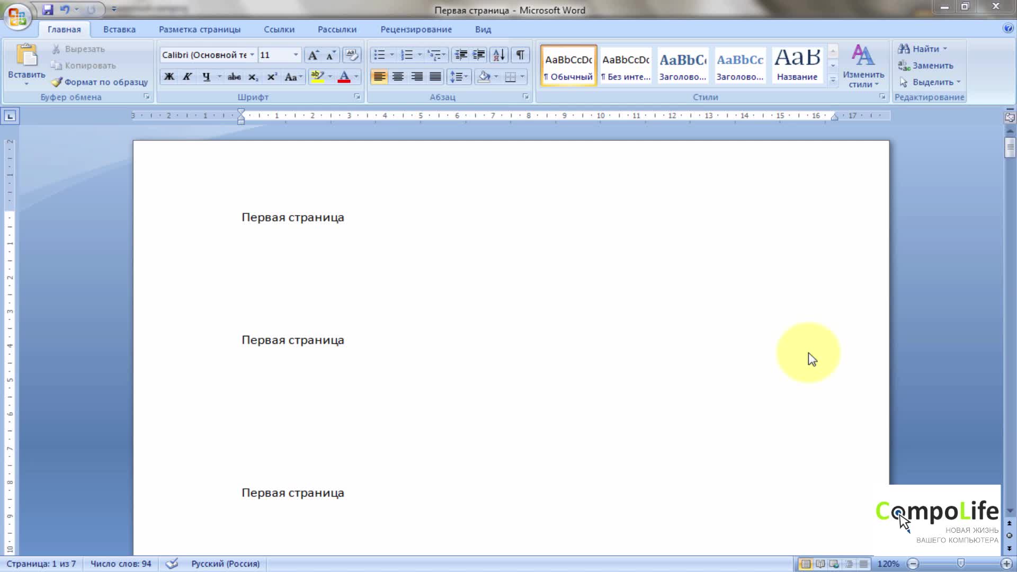The height and width of the screenshot is (572, 1017).
Task: Increase font size with grow font icon
Action: click(314, 55)
